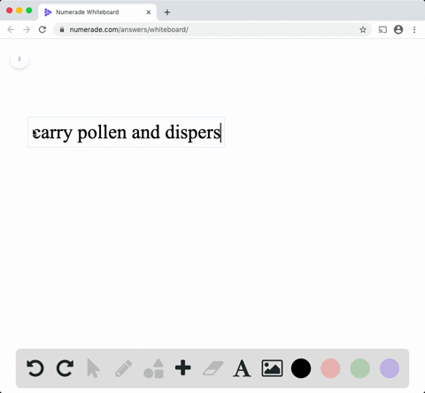Click page 1 indicator circle

[19, 58]
